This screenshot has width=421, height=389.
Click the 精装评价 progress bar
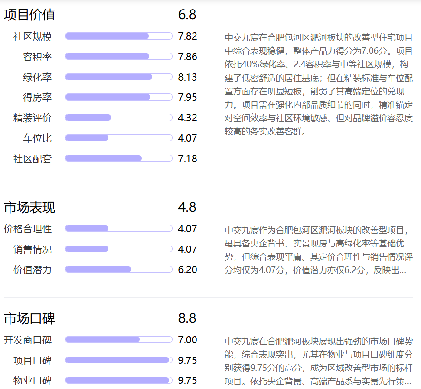[x=118, y=118]
